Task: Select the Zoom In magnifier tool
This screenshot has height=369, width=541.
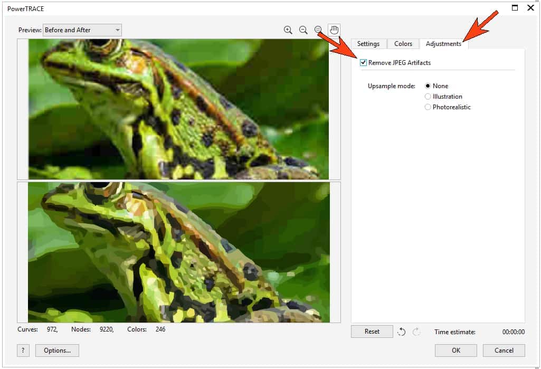Action: point(288,30)
